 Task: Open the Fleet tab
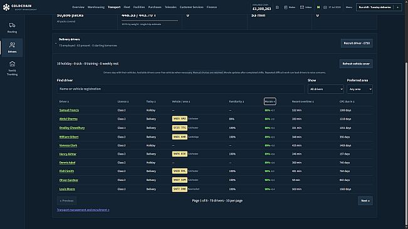pyautogui.click(x=127, y=8)
